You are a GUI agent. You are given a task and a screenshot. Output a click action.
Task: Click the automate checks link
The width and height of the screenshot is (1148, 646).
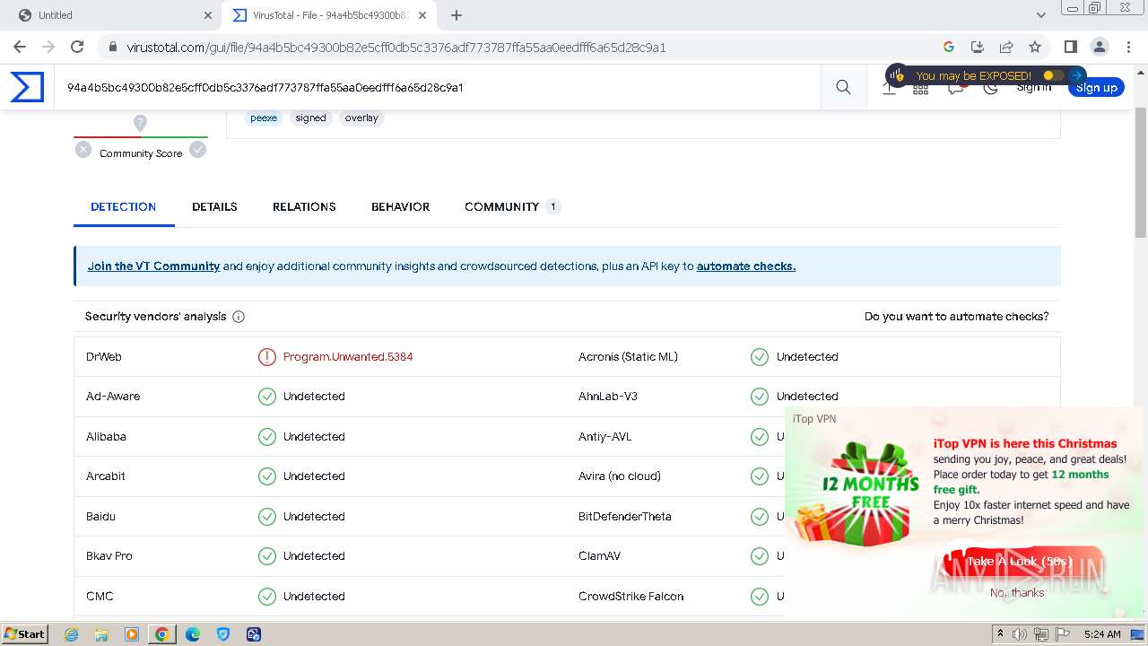[746, 266]
